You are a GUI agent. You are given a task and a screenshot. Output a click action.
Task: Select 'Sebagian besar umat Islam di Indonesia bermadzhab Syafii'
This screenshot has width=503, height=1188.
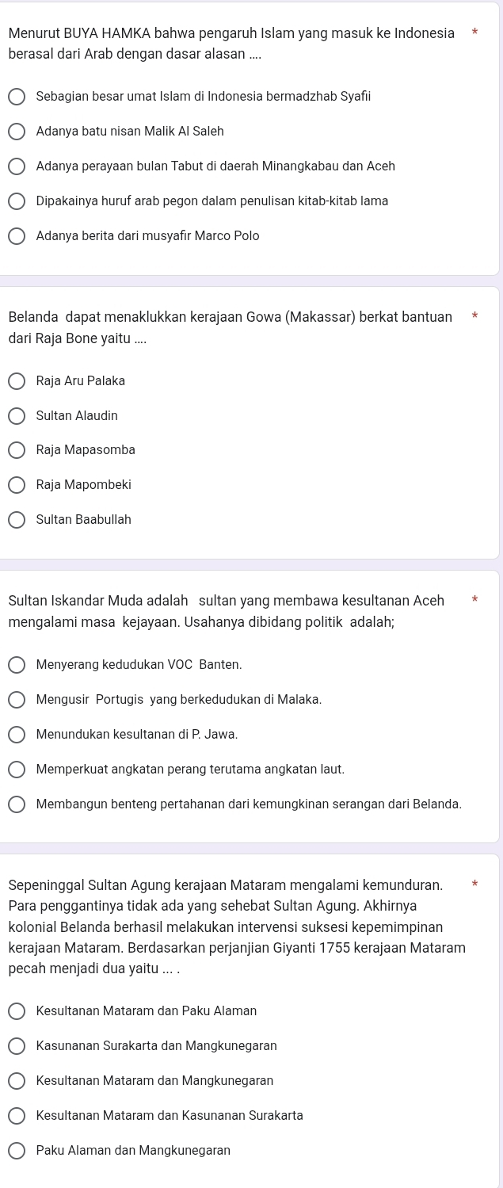pos(17,97)
